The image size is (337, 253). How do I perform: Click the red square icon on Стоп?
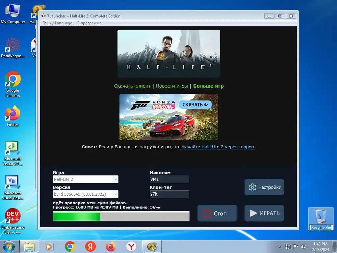[207, 213]
